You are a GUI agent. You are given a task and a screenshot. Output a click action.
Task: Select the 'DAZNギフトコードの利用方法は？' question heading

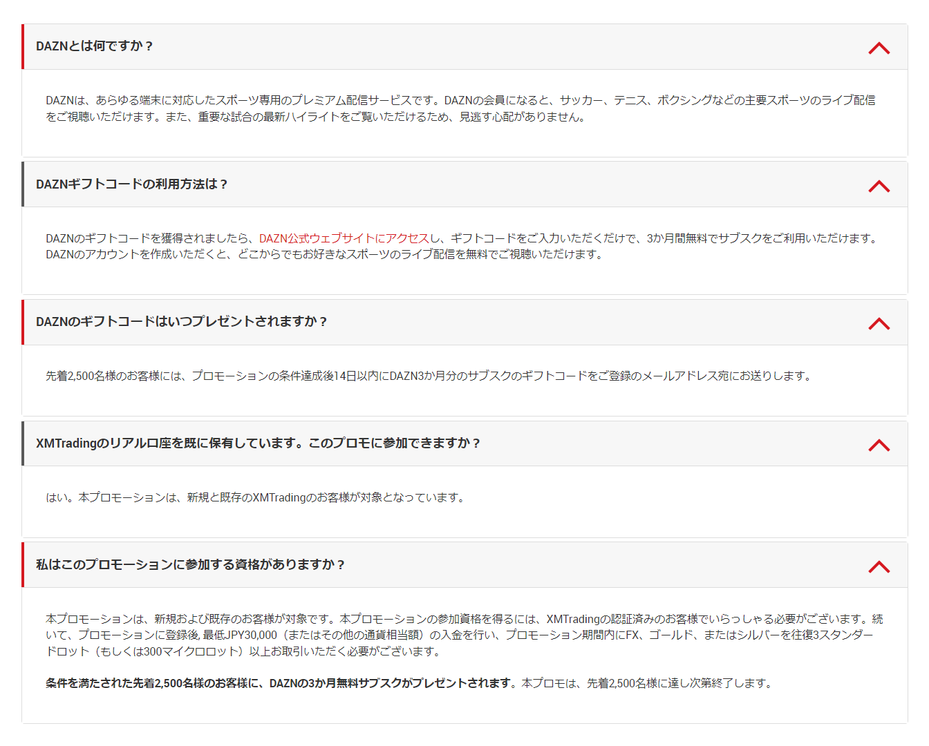pos(132,184)
